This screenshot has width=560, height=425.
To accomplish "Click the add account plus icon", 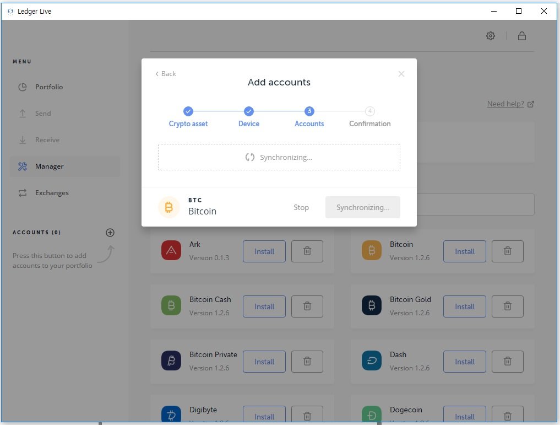I will [x=110, y=233].
